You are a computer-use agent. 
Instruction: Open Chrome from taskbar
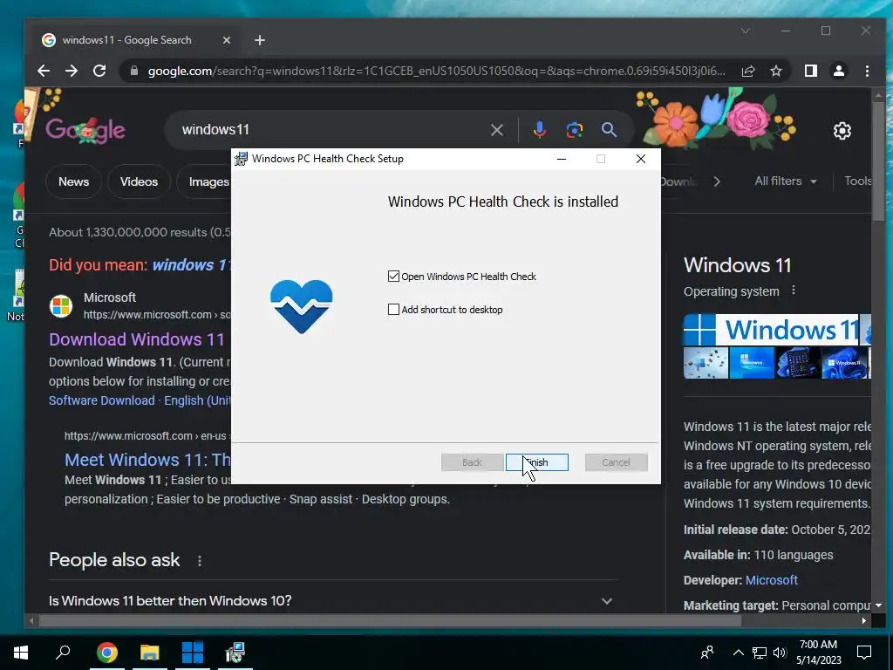[107, 653]
